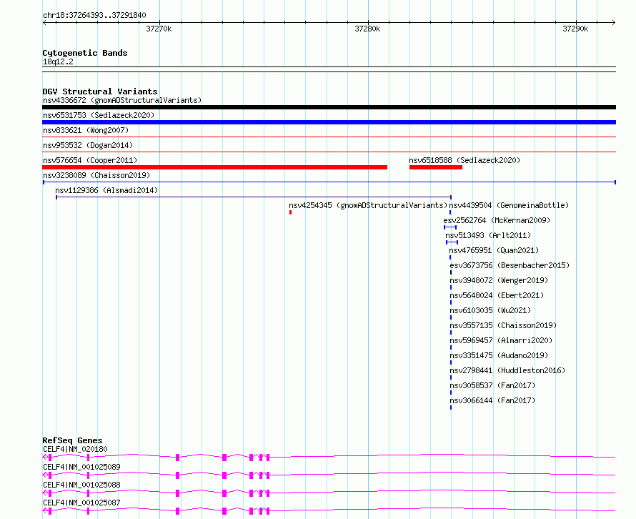Screen dimensions: 636x519
Task: Open variant nsv5969457 (Almarri2020)
Action: [x=501, y=340]
